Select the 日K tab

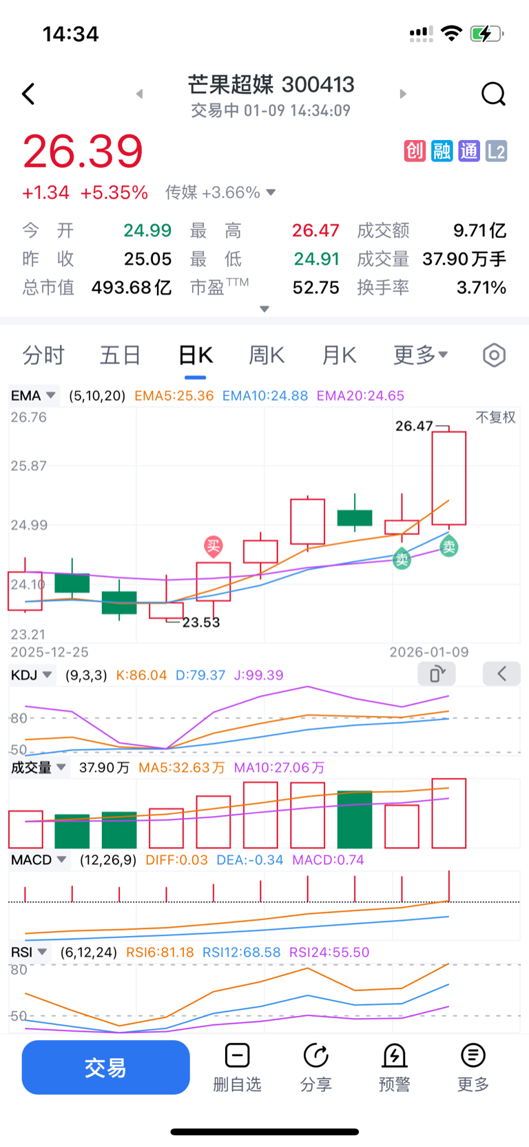pos(196,355)
